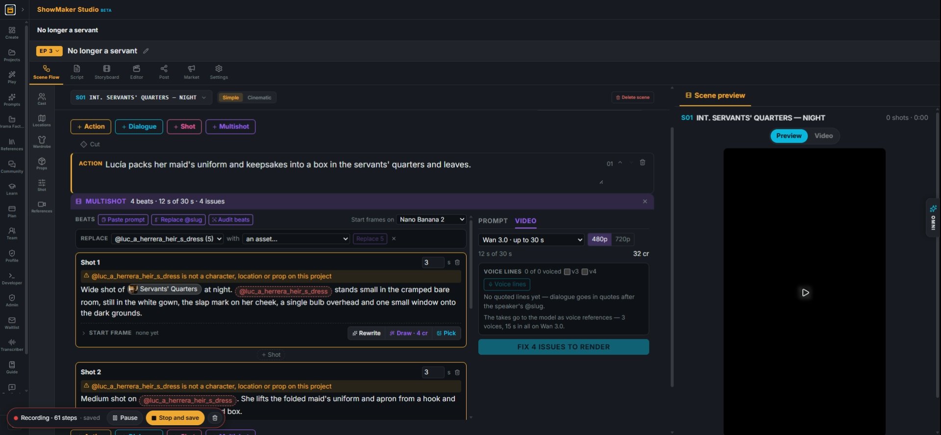
Task: Click the Audit beats button
Action: [231, 219]
